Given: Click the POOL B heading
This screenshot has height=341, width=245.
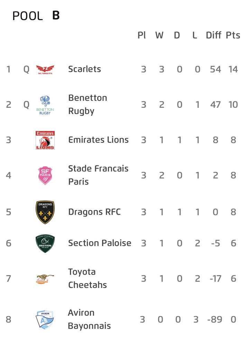Looking at the screenshot, I should click(x=36, y=16).
